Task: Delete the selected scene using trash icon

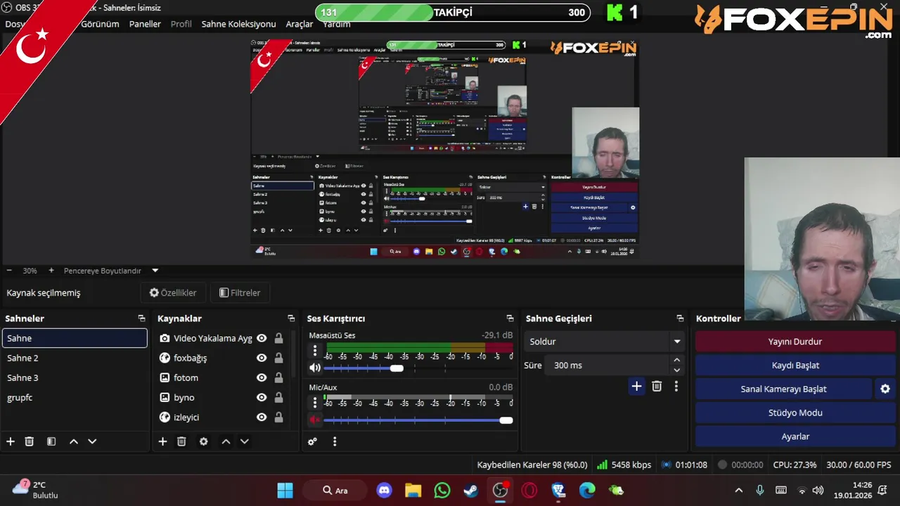Action: point(30,441)
